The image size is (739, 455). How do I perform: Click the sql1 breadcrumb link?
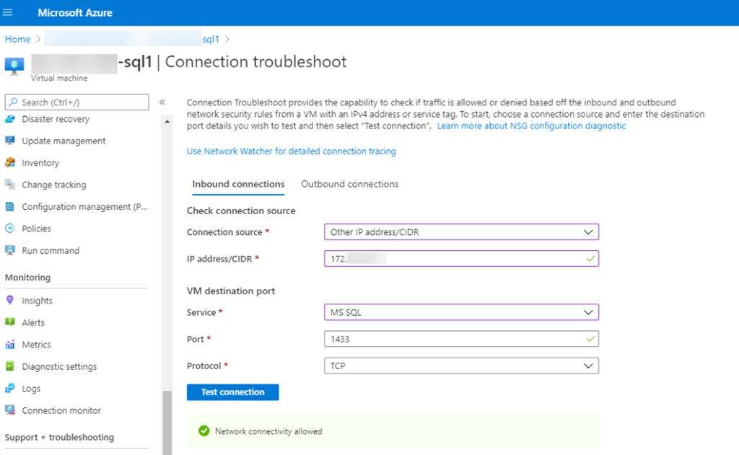(211, 39)
